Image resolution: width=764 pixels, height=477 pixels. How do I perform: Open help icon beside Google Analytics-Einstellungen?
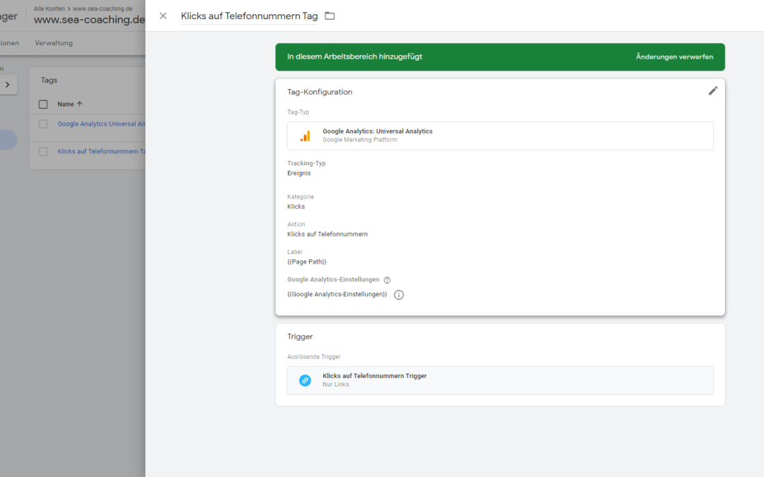point(387,280)
